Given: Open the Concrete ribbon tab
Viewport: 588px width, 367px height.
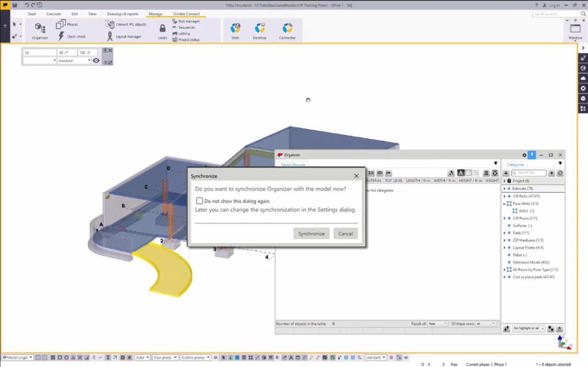Looking at the screenshot, I should click(54, 14).
